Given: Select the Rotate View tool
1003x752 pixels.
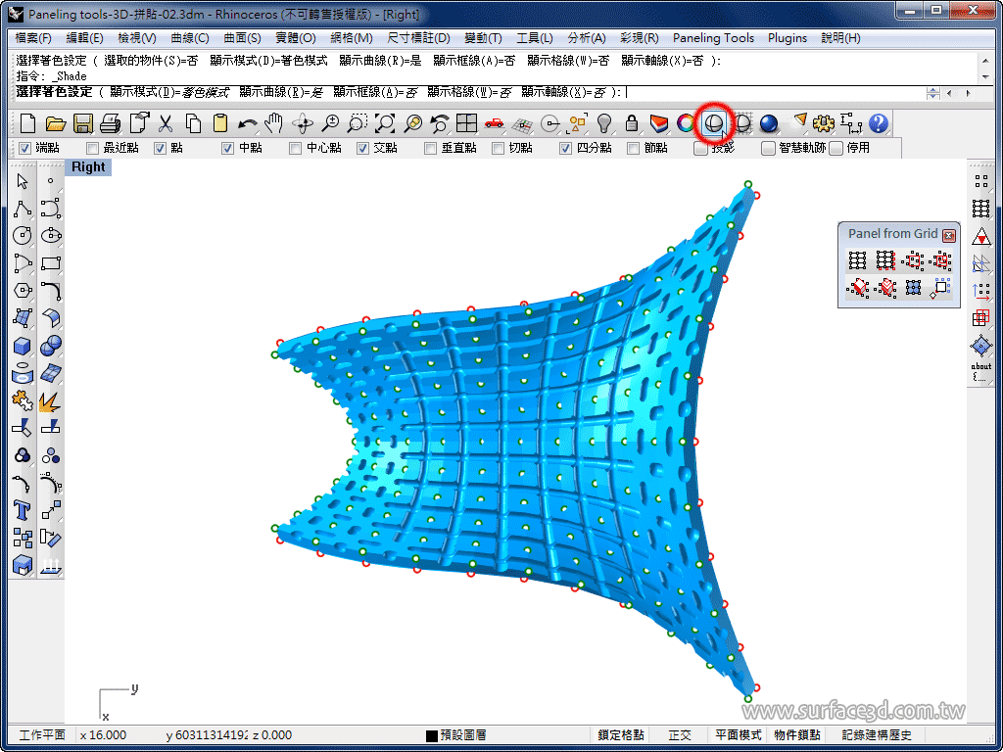Looking at the screenshot, I should [303, 122].
